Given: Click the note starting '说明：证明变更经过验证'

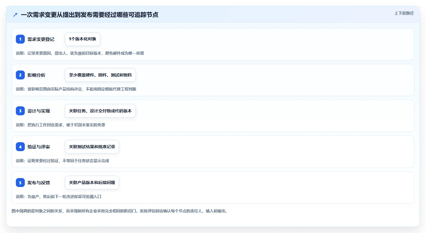Looking at the screenshot, I should point(62,161).
